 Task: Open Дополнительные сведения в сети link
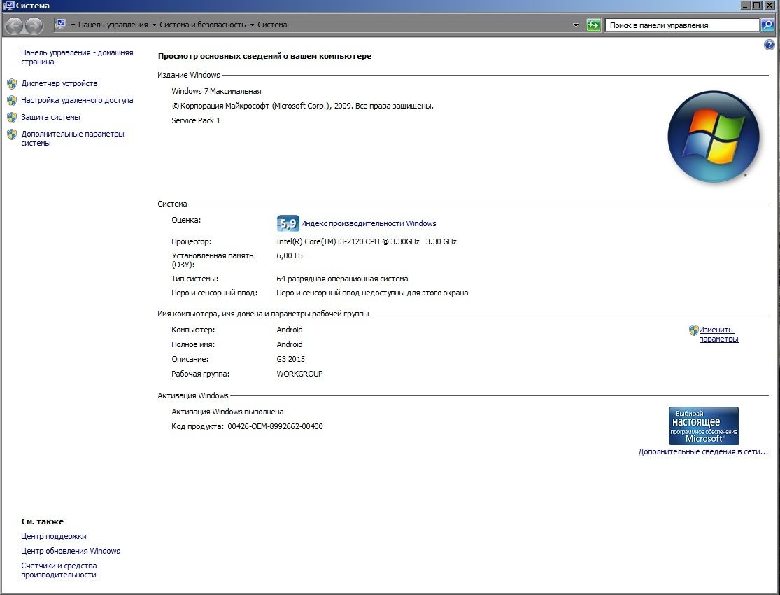[x=703, y=452]
